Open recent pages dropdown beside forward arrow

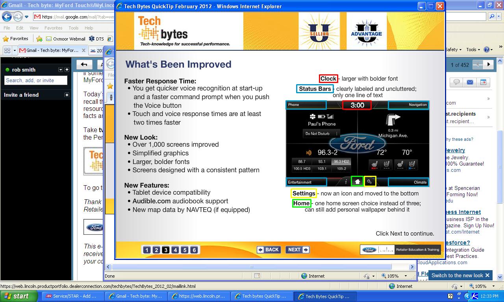(x=26, y=17)
